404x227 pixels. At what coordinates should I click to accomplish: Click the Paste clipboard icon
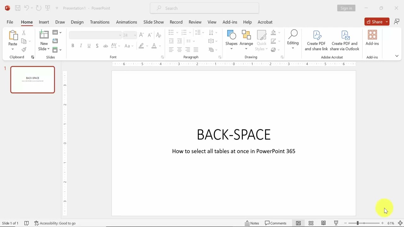[x=13, y=35]
